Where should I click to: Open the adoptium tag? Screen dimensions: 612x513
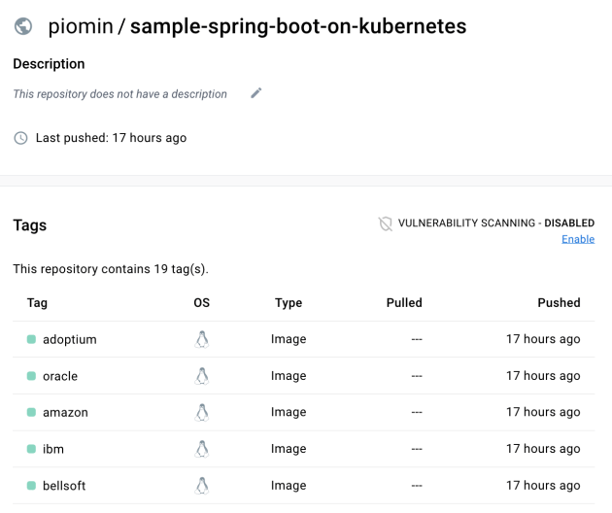69,339
